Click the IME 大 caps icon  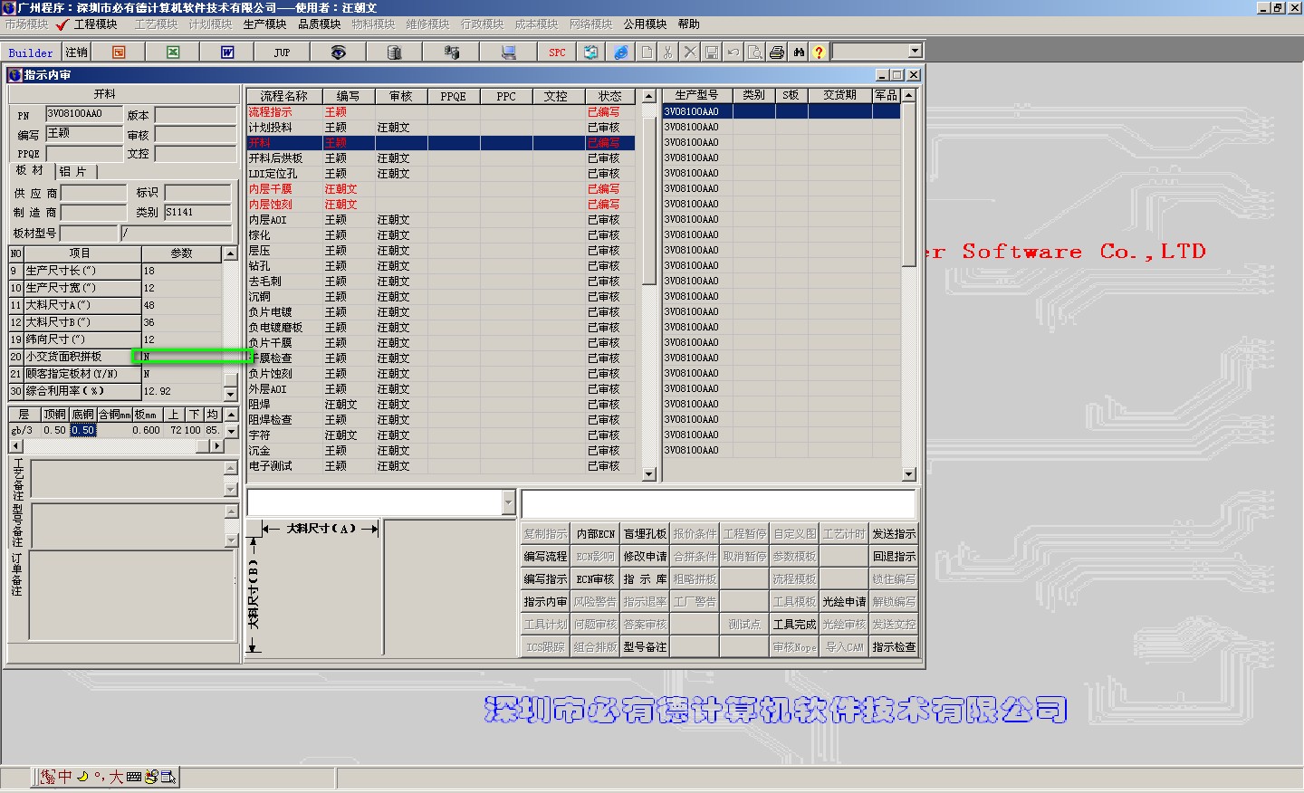pyautogui.click(x=116, y=777)
